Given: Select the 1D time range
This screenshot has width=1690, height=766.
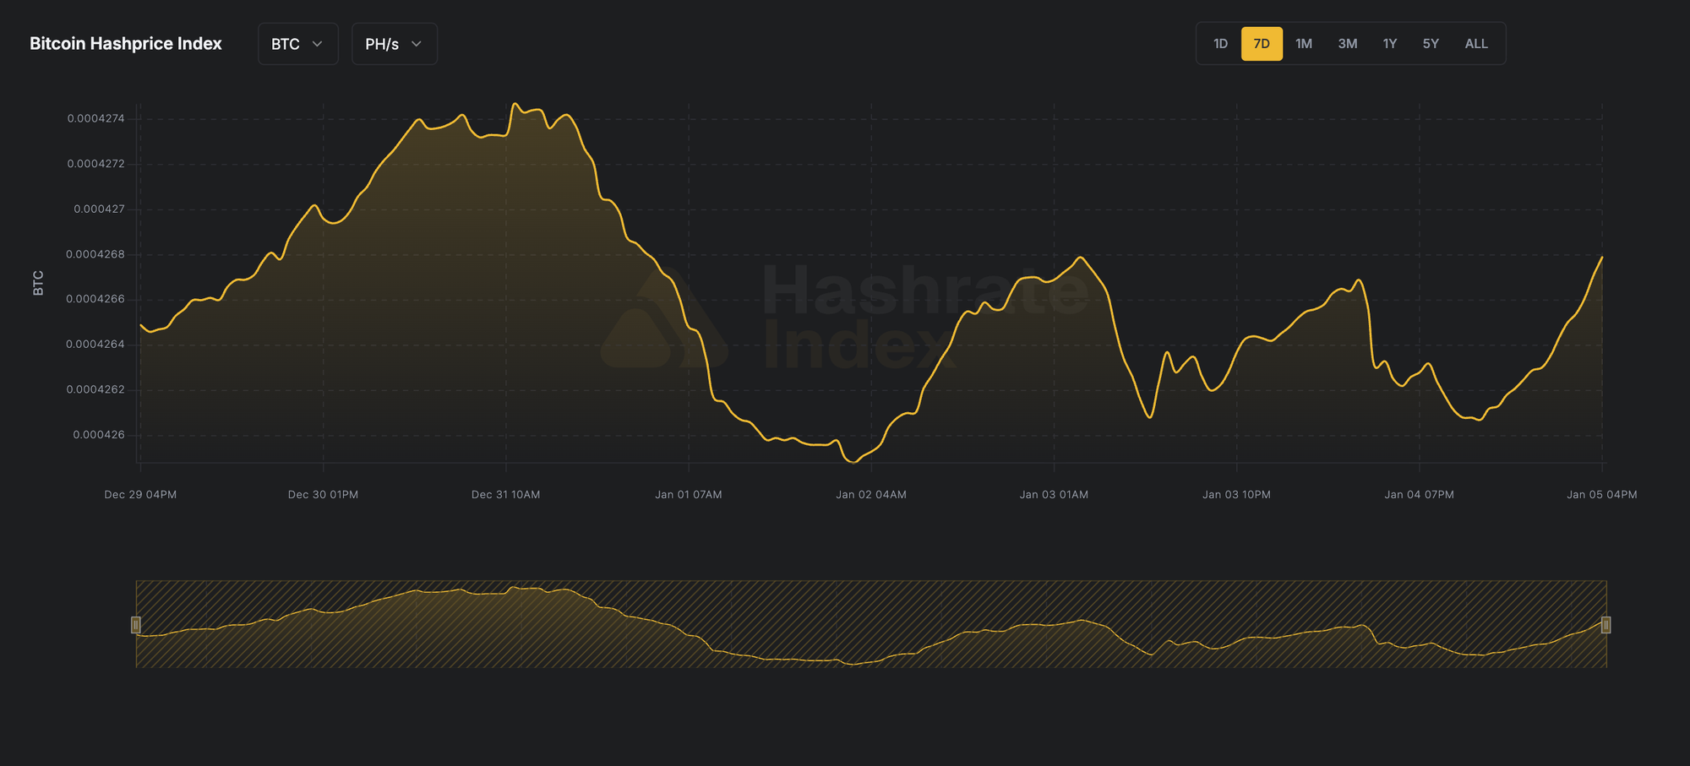Looking at the screenshot, I should click(x=1218, y=43).
